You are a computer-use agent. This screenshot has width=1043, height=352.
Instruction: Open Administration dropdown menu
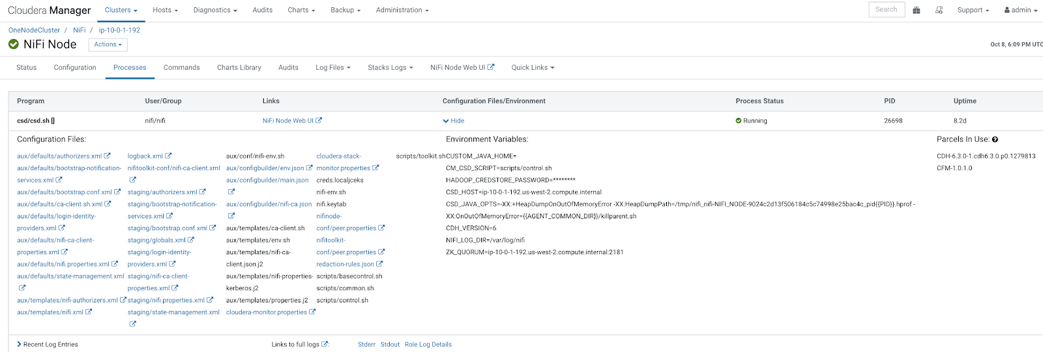point(402,10)
